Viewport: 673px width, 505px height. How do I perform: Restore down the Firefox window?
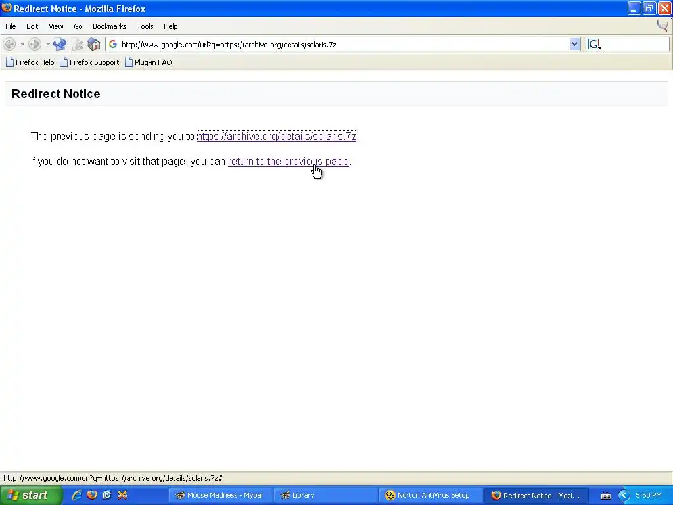[x=649, y=8]
